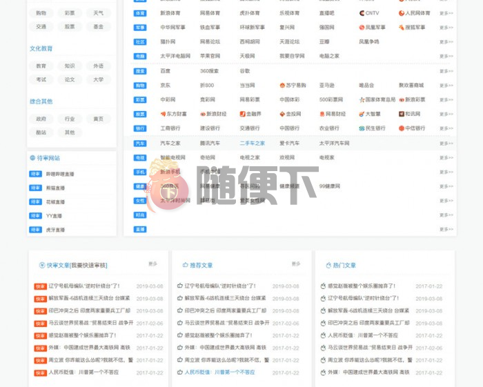The width and height of the screenshot is (483, 387).
Task: Click 快审 badge beside 马云谈世界贸易战 article
Action: point(40,324)
